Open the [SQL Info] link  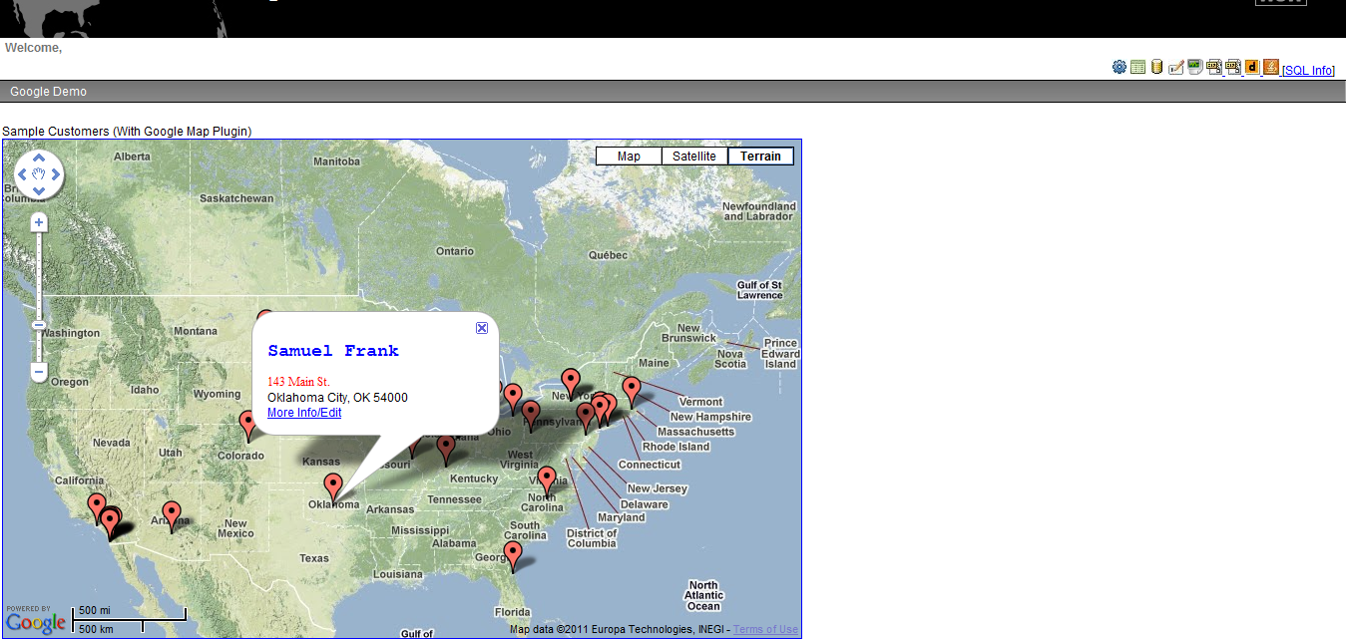(1307, 70)
